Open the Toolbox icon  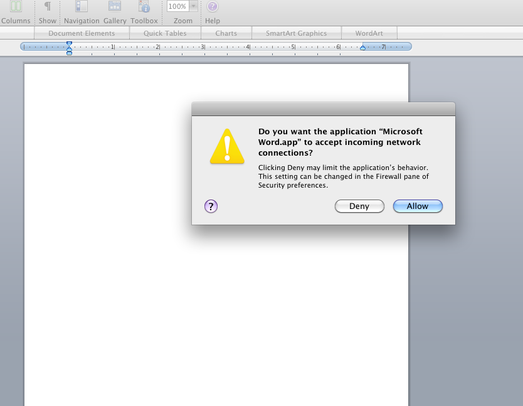pos(144,7)
